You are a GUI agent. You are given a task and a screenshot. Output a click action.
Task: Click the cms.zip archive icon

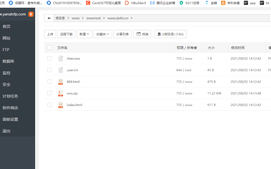point(61,93)
